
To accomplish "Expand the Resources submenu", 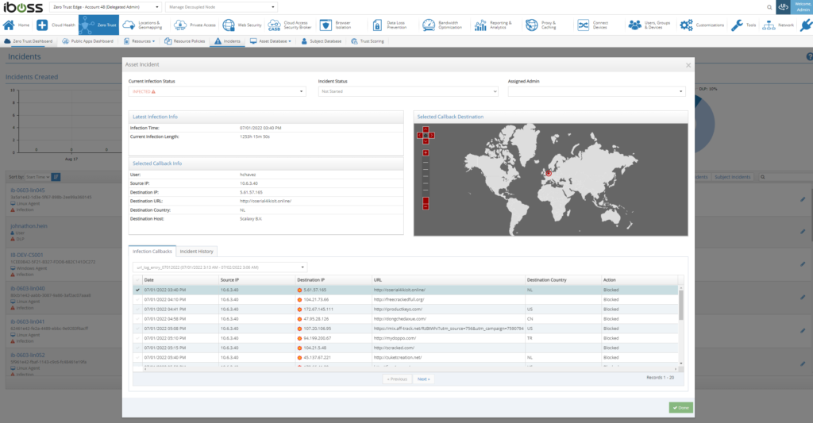I will point(139,41).
